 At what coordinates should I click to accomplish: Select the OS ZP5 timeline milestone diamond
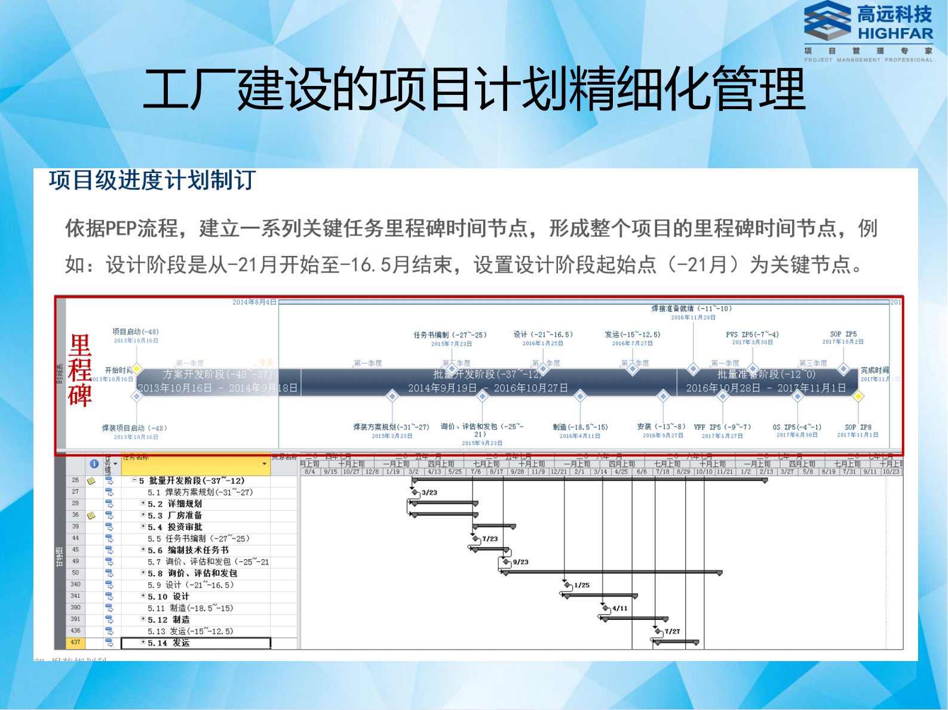(x=797, y=396)
